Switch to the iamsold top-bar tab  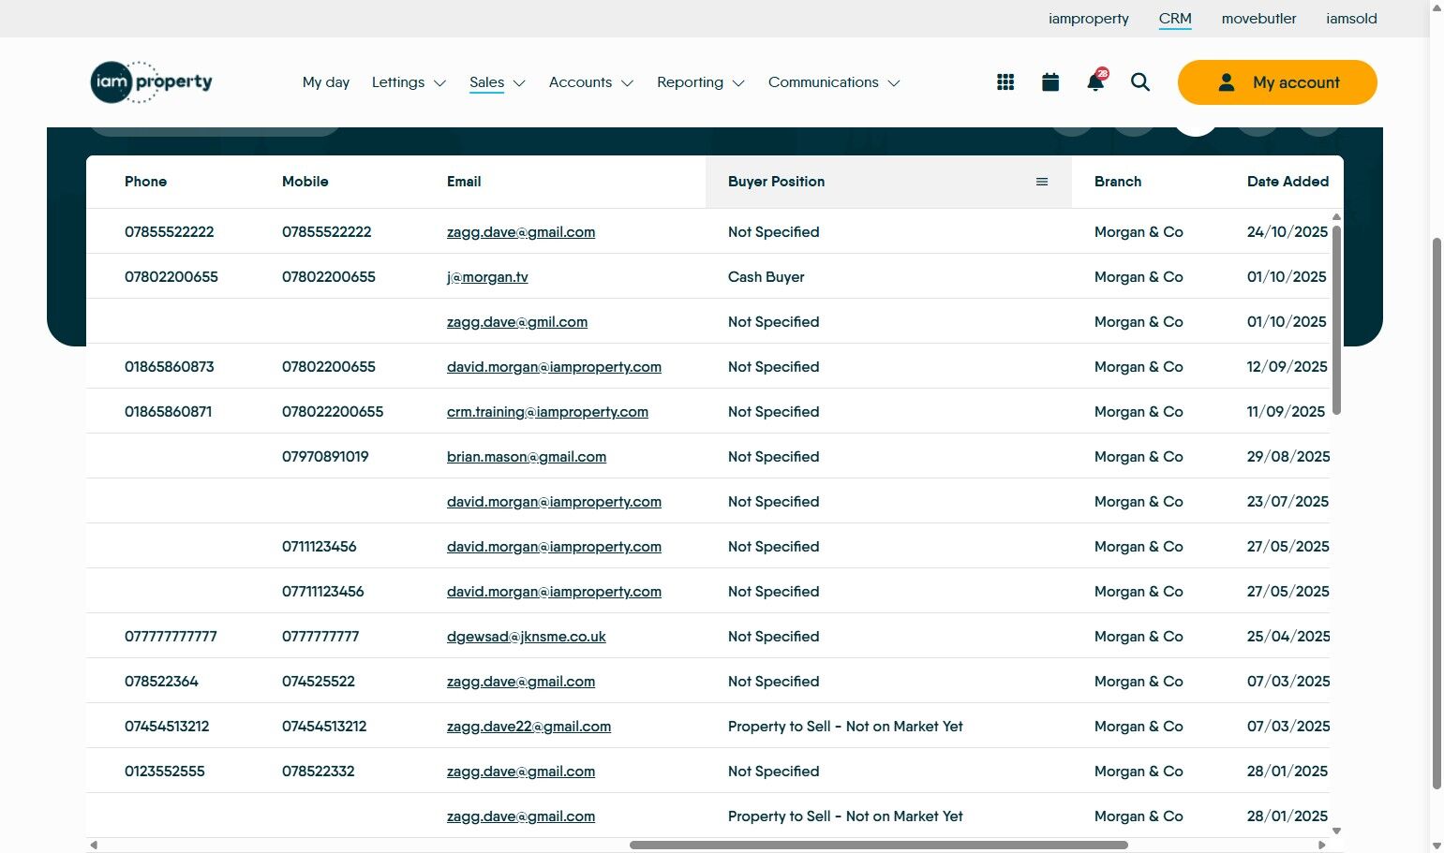[1351, 19]
